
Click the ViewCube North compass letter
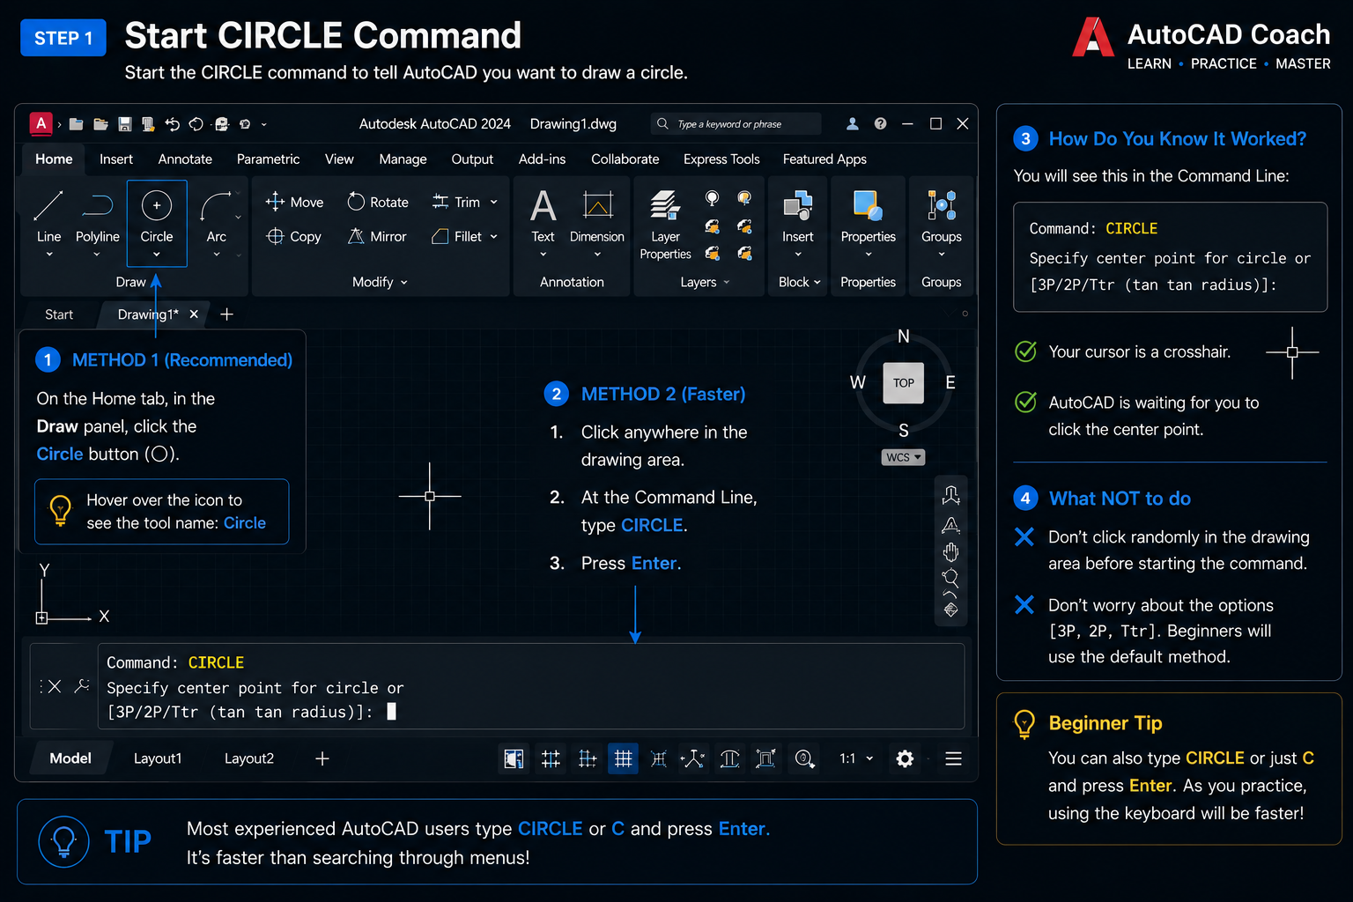[x=903, y=336]
